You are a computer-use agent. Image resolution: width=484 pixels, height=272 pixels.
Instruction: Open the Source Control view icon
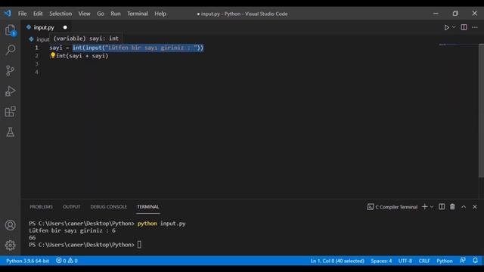pos(10,70)
